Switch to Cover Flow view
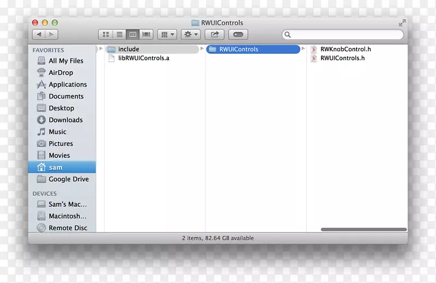Image resolution: width=436 pixels, height=283 pixels. [x=146, y=34]
